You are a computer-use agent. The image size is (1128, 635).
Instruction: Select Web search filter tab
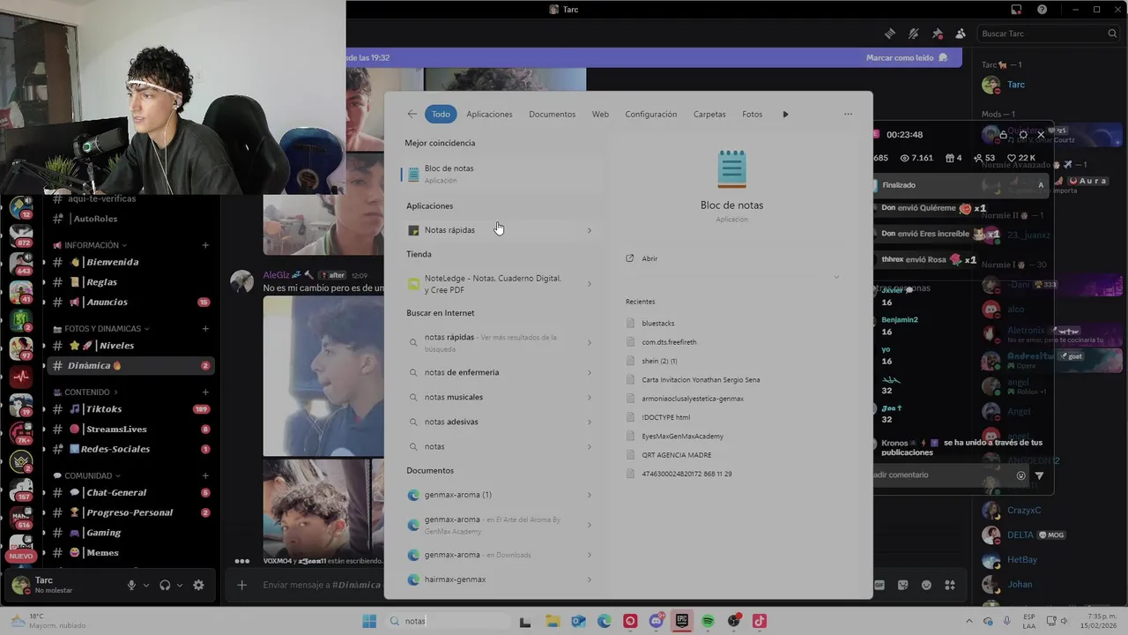click(600, 114)
